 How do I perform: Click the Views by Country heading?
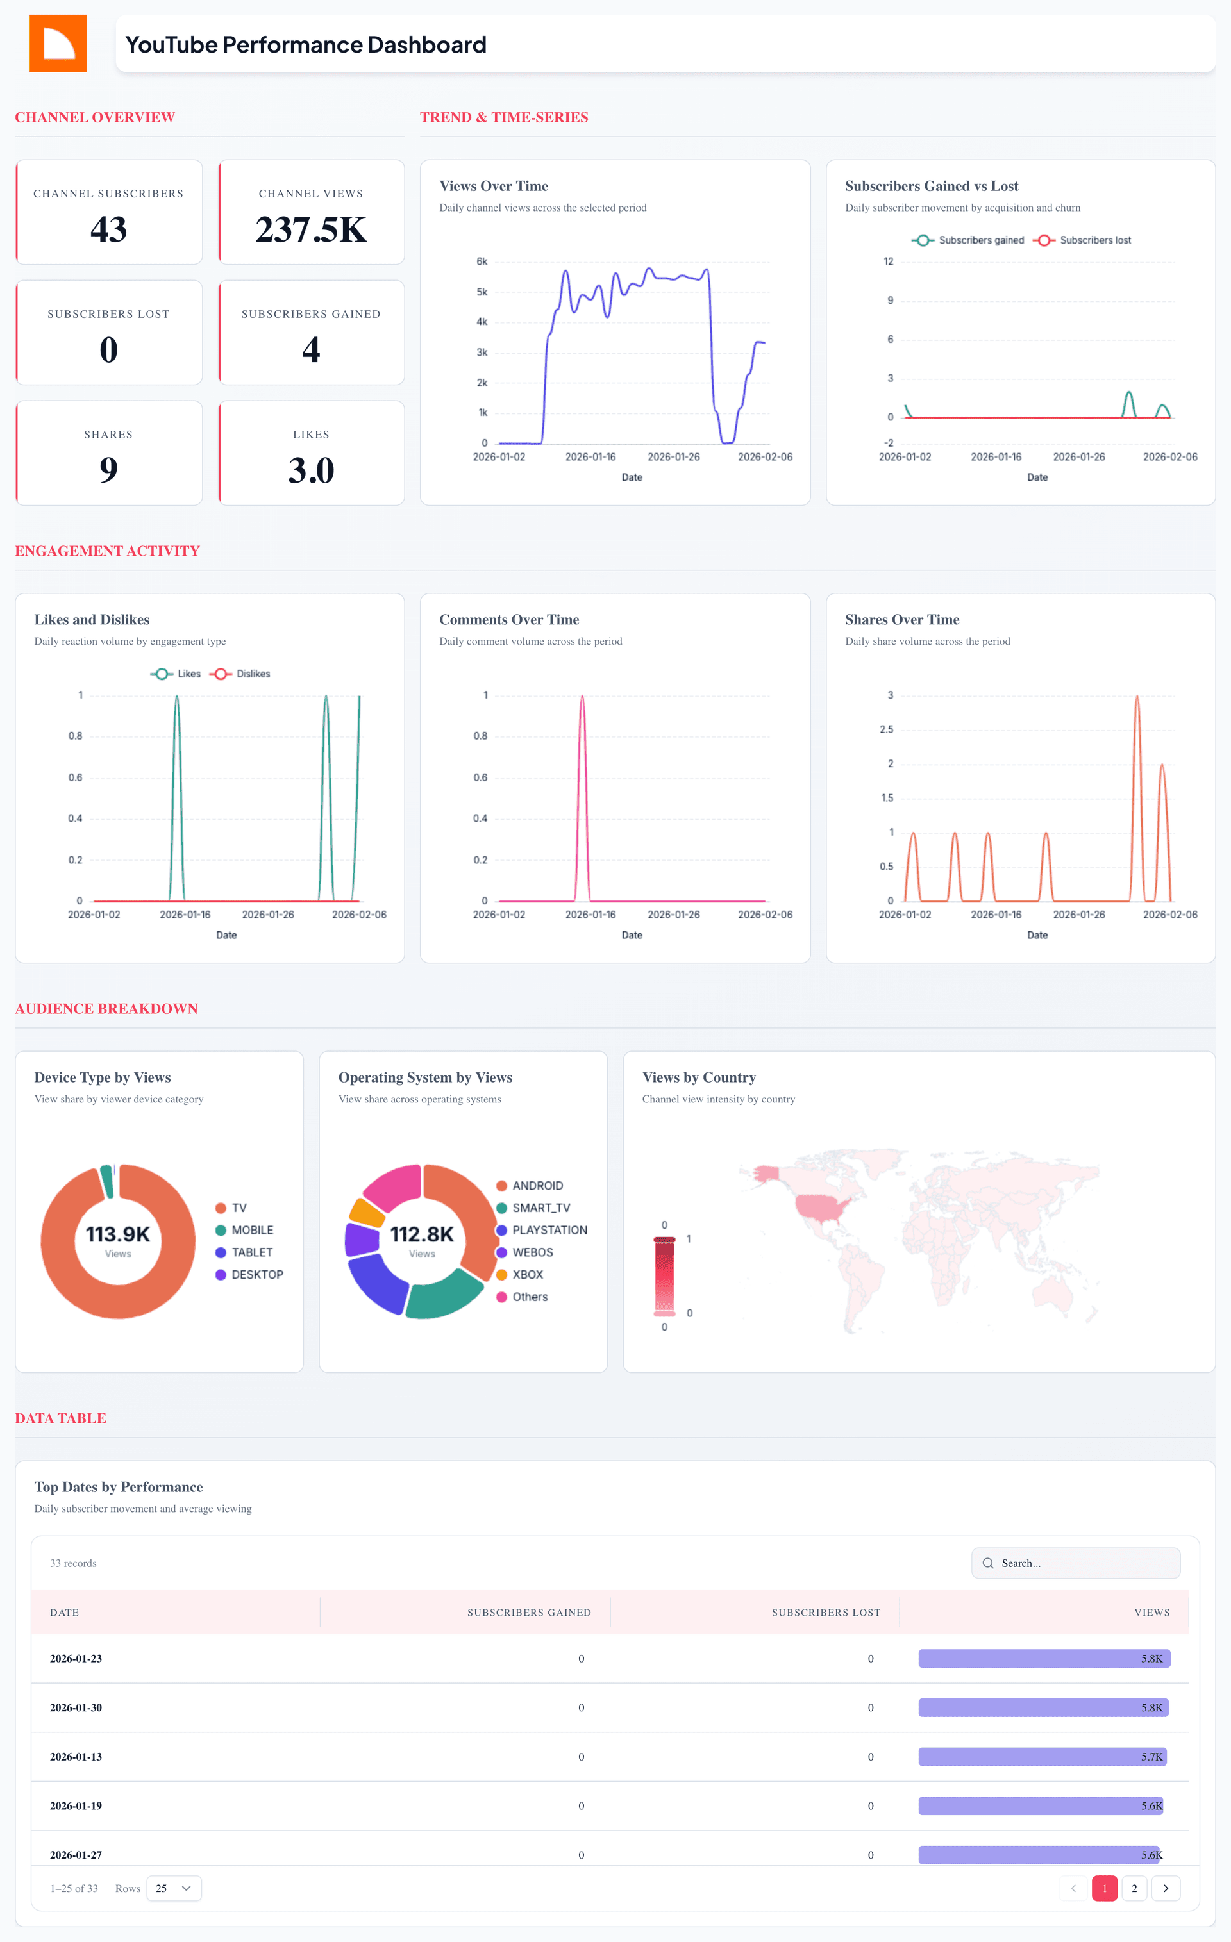point(699,1077)
